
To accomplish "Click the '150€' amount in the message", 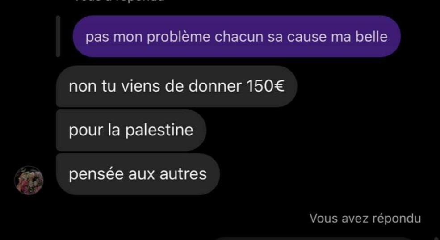I will point(265,86).
